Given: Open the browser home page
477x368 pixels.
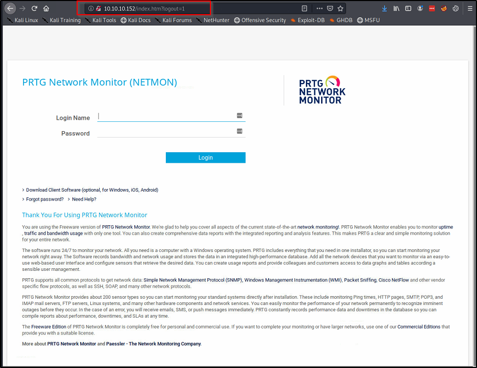Looking at the screenshot, I should click(x=46, y=8).
